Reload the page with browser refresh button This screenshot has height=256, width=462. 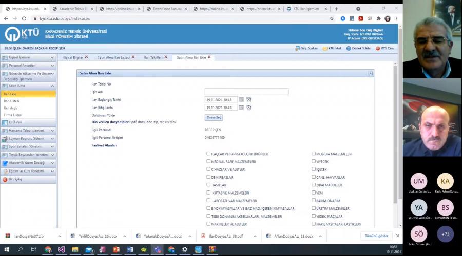coord(25,18)
